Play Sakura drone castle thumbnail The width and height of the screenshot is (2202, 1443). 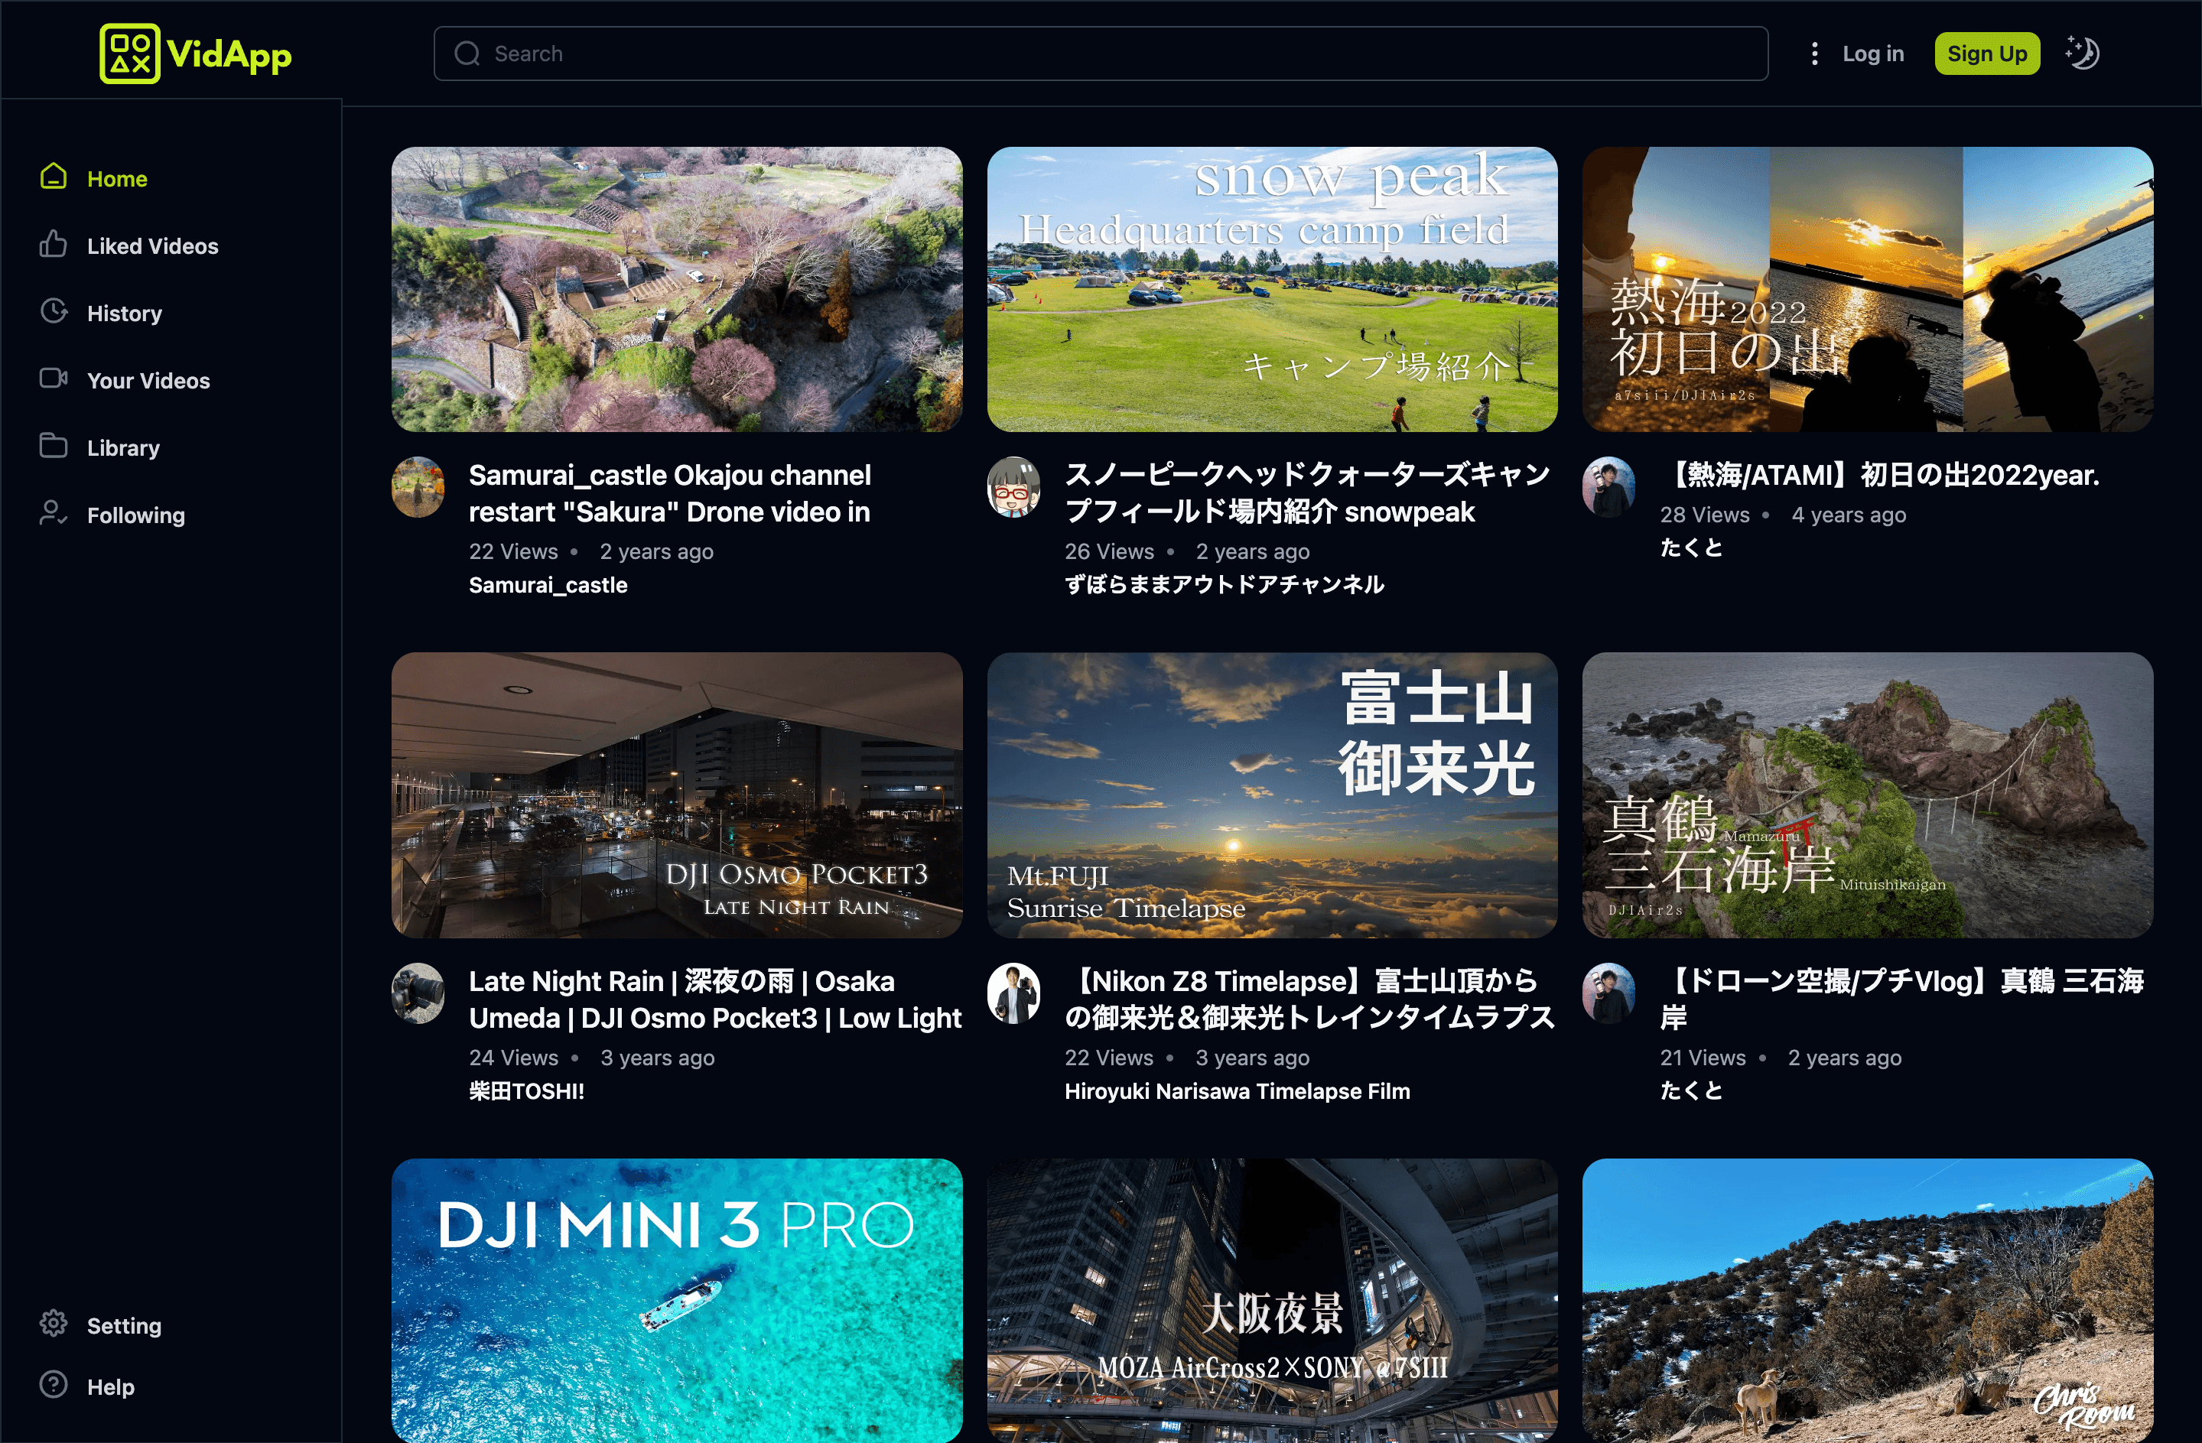click(676, 288)
